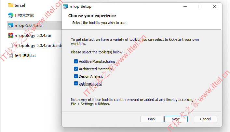The height and width of the screenshot is (132, 230).
Task: Cancel the nTop installation
Action: (x=206, y=119)
